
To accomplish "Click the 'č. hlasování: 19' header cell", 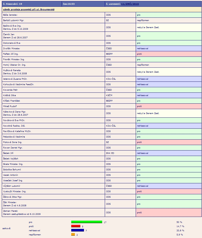I will [32, 4].
